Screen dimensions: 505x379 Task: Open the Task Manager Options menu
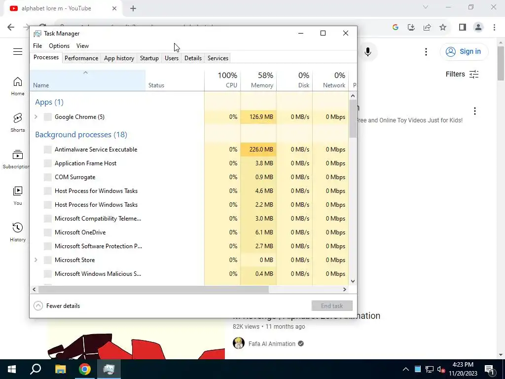[59, 46]
